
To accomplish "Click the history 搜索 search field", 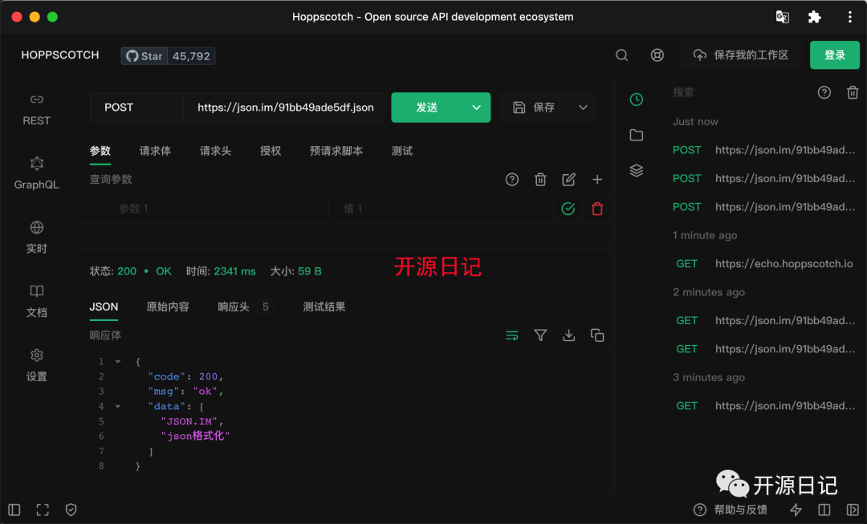I will click(x=739, y=92).
